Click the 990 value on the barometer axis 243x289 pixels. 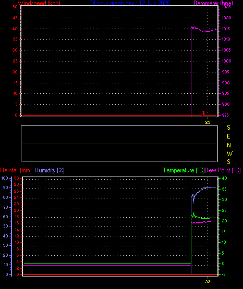pyautogui.click(x=226, y=83)
